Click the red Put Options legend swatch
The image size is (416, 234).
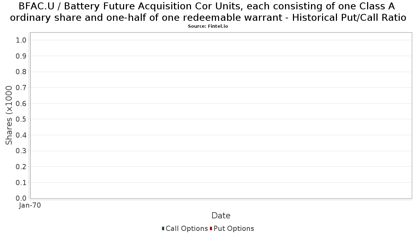[x=211, y=228]
